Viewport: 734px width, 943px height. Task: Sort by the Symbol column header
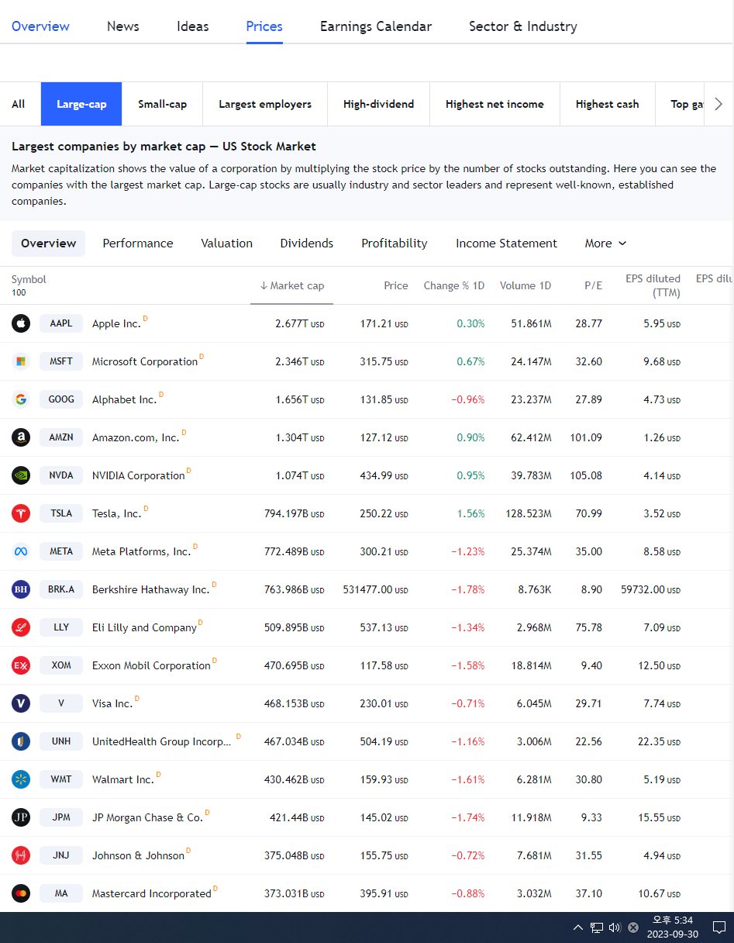tap(29, 279)
